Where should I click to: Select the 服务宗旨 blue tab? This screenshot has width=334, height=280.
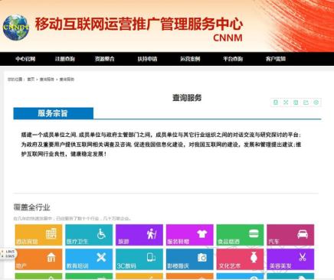(x=54, y=113)
